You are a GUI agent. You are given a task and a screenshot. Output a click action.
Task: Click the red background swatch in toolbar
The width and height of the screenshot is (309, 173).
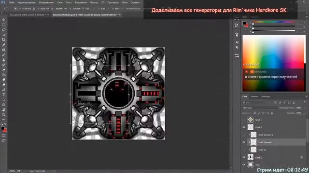(x=5, y=131)
